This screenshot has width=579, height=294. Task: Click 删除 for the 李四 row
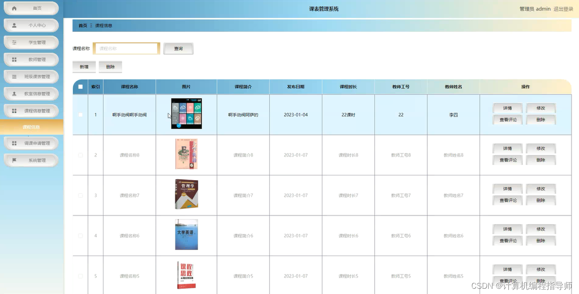[x=541, y=120]
